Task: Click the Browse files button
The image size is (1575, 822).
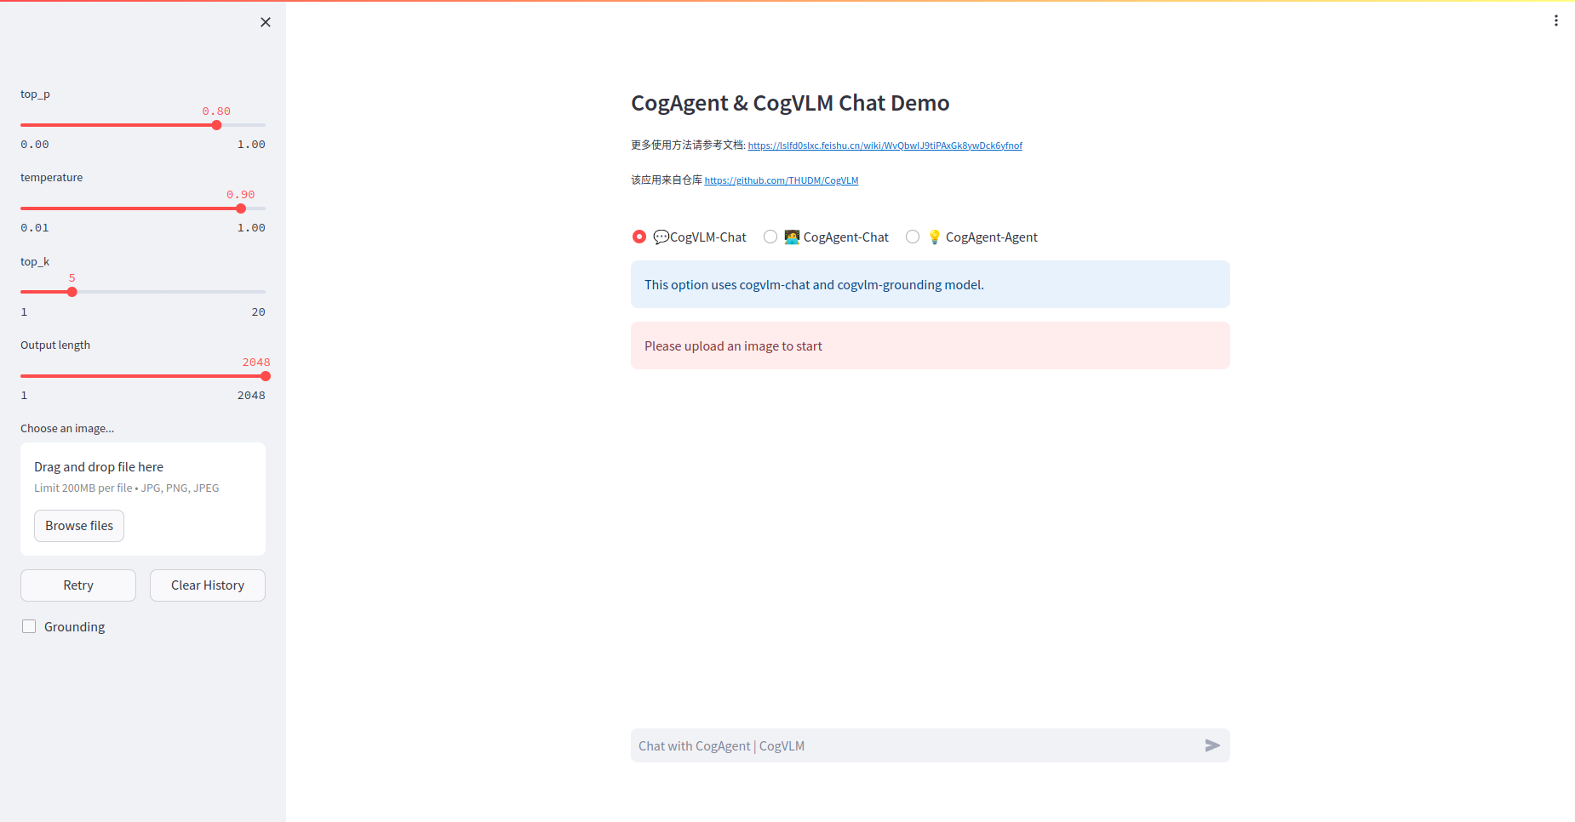Action: tap(79, 526)
